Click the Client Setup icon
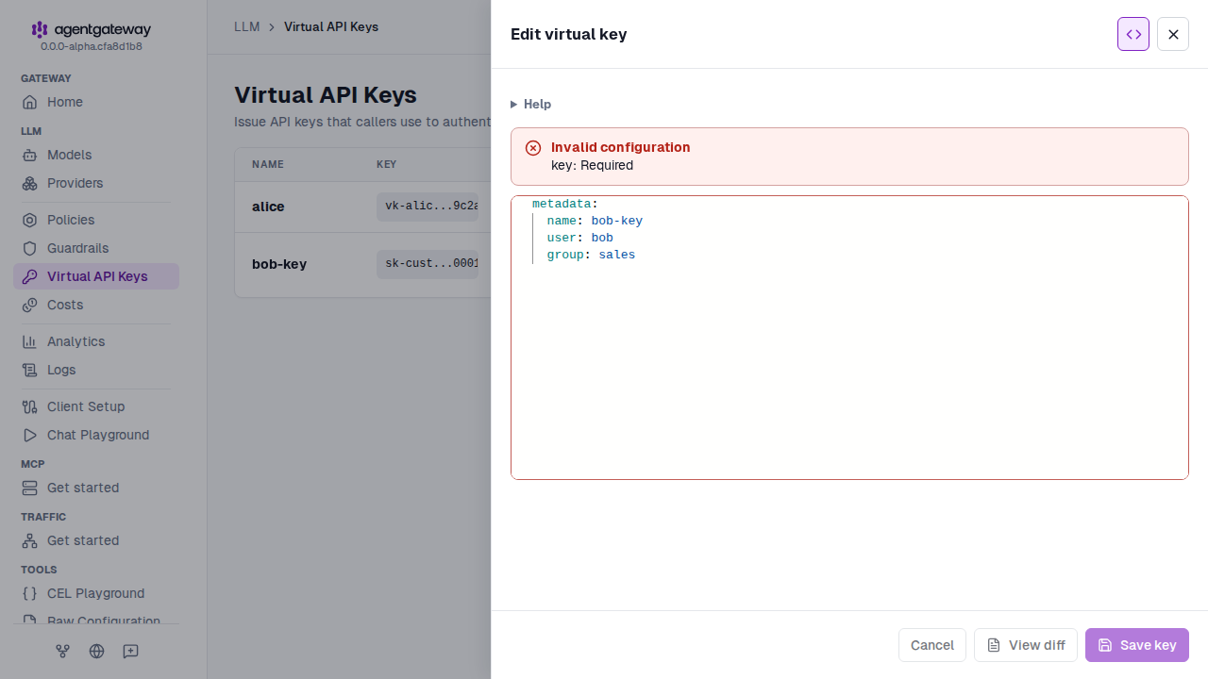The image size is (1208, 679). [30, 406]
